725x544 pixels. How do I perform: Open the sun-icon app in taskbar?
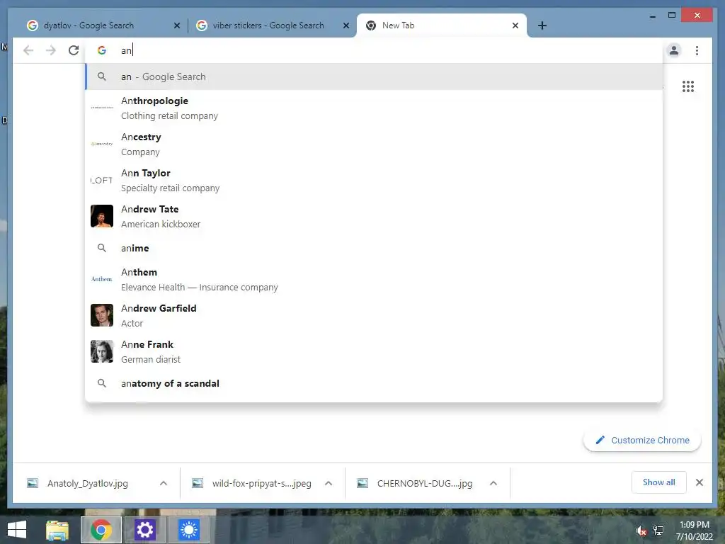[189, 530]
